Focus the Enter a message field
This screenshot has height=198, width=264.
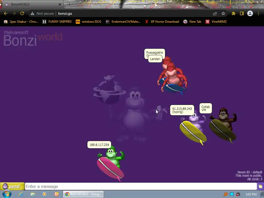click(141, 186)
